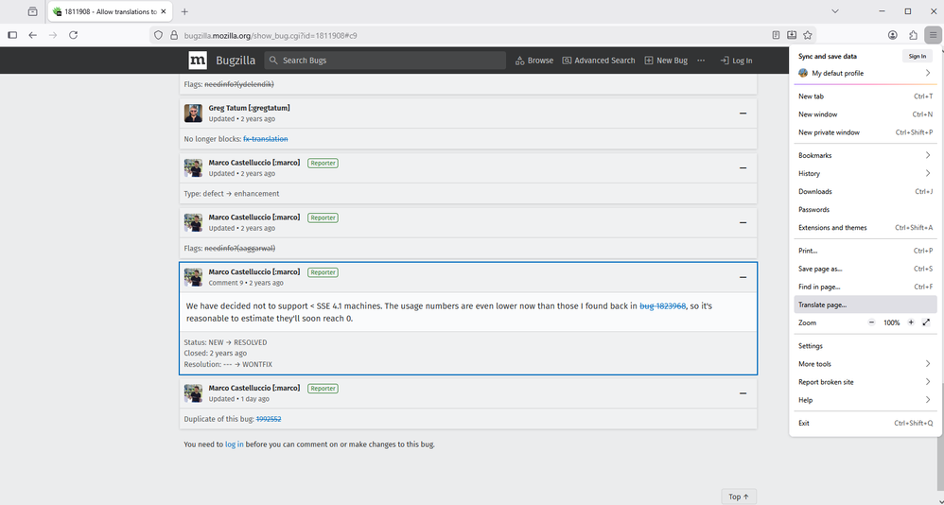Open the sidebar toggle icon

tap(12, 35)
